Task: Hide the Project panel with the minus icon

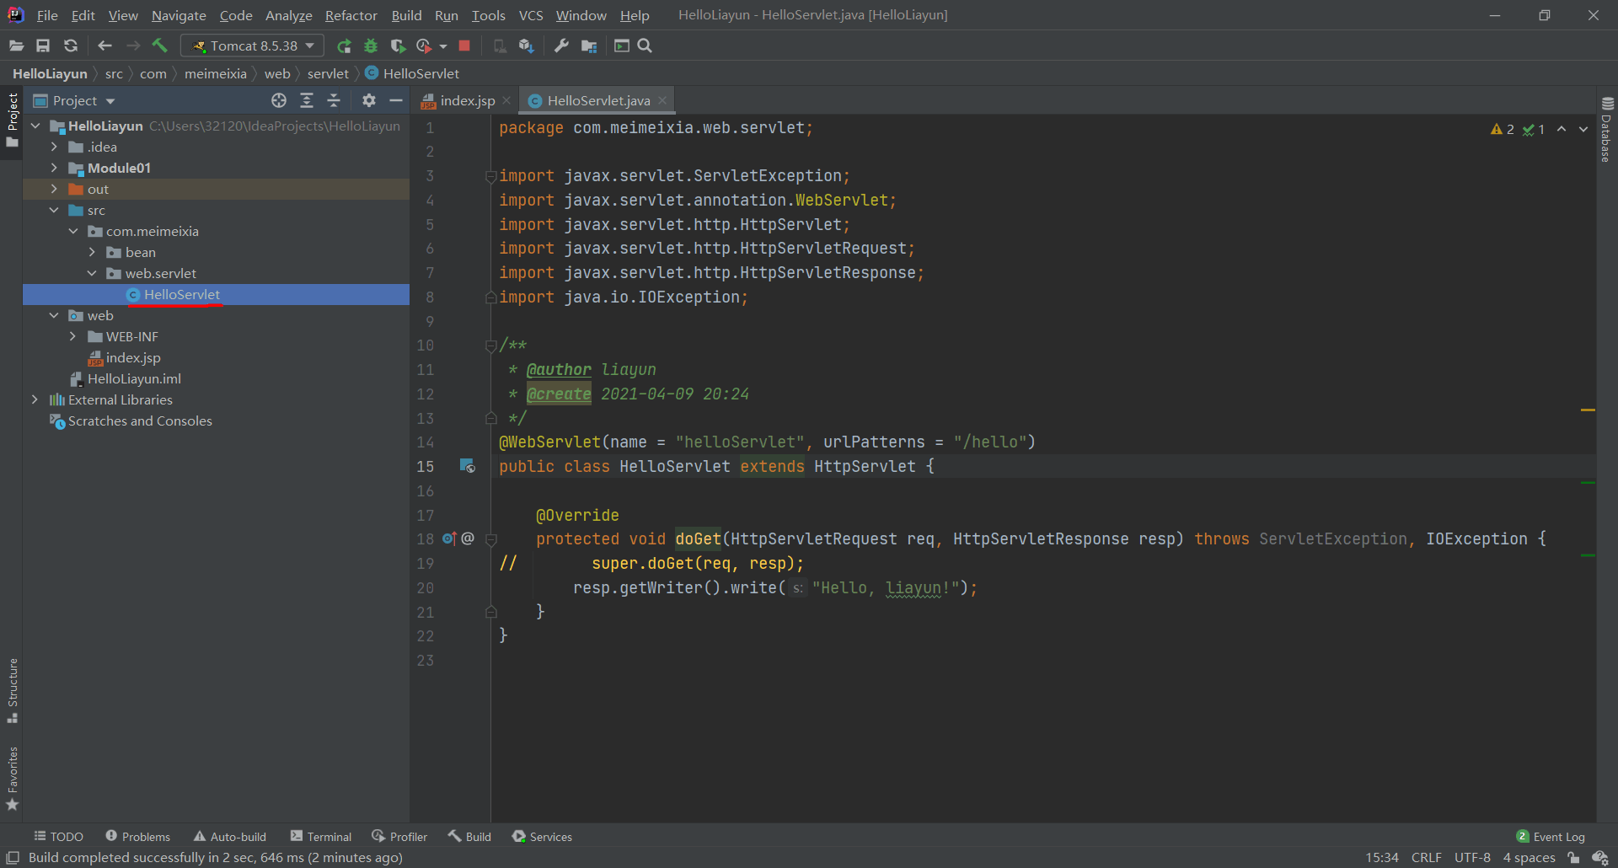Action: click(396, 100)
